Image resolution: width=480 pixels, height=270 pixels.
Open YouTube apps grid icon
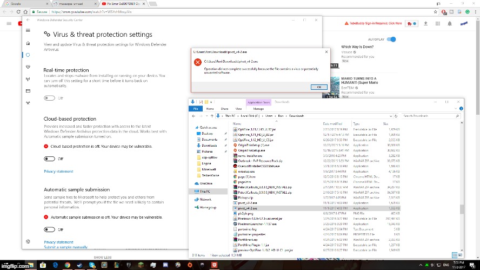click(438, 24)
